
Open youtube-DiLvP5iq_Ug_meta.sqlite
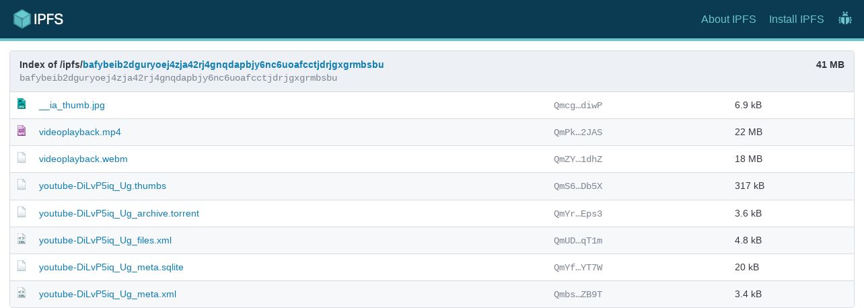point(111,267)
